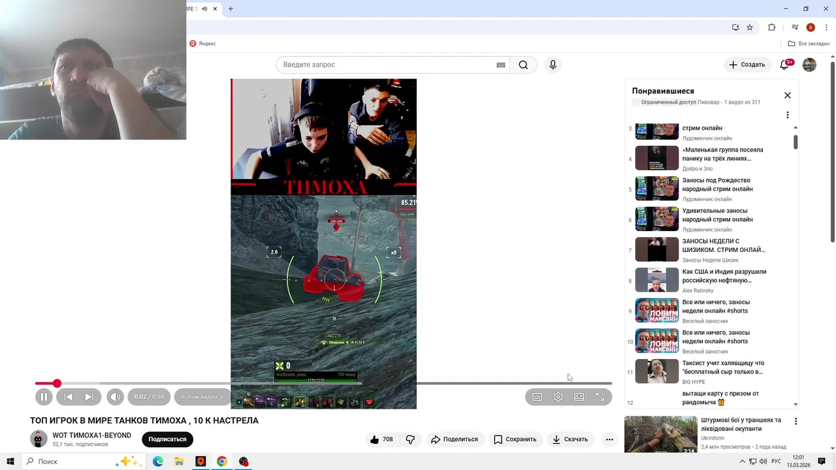
Task: Download the video via Скачать
Action: click(x=570, y=439)
